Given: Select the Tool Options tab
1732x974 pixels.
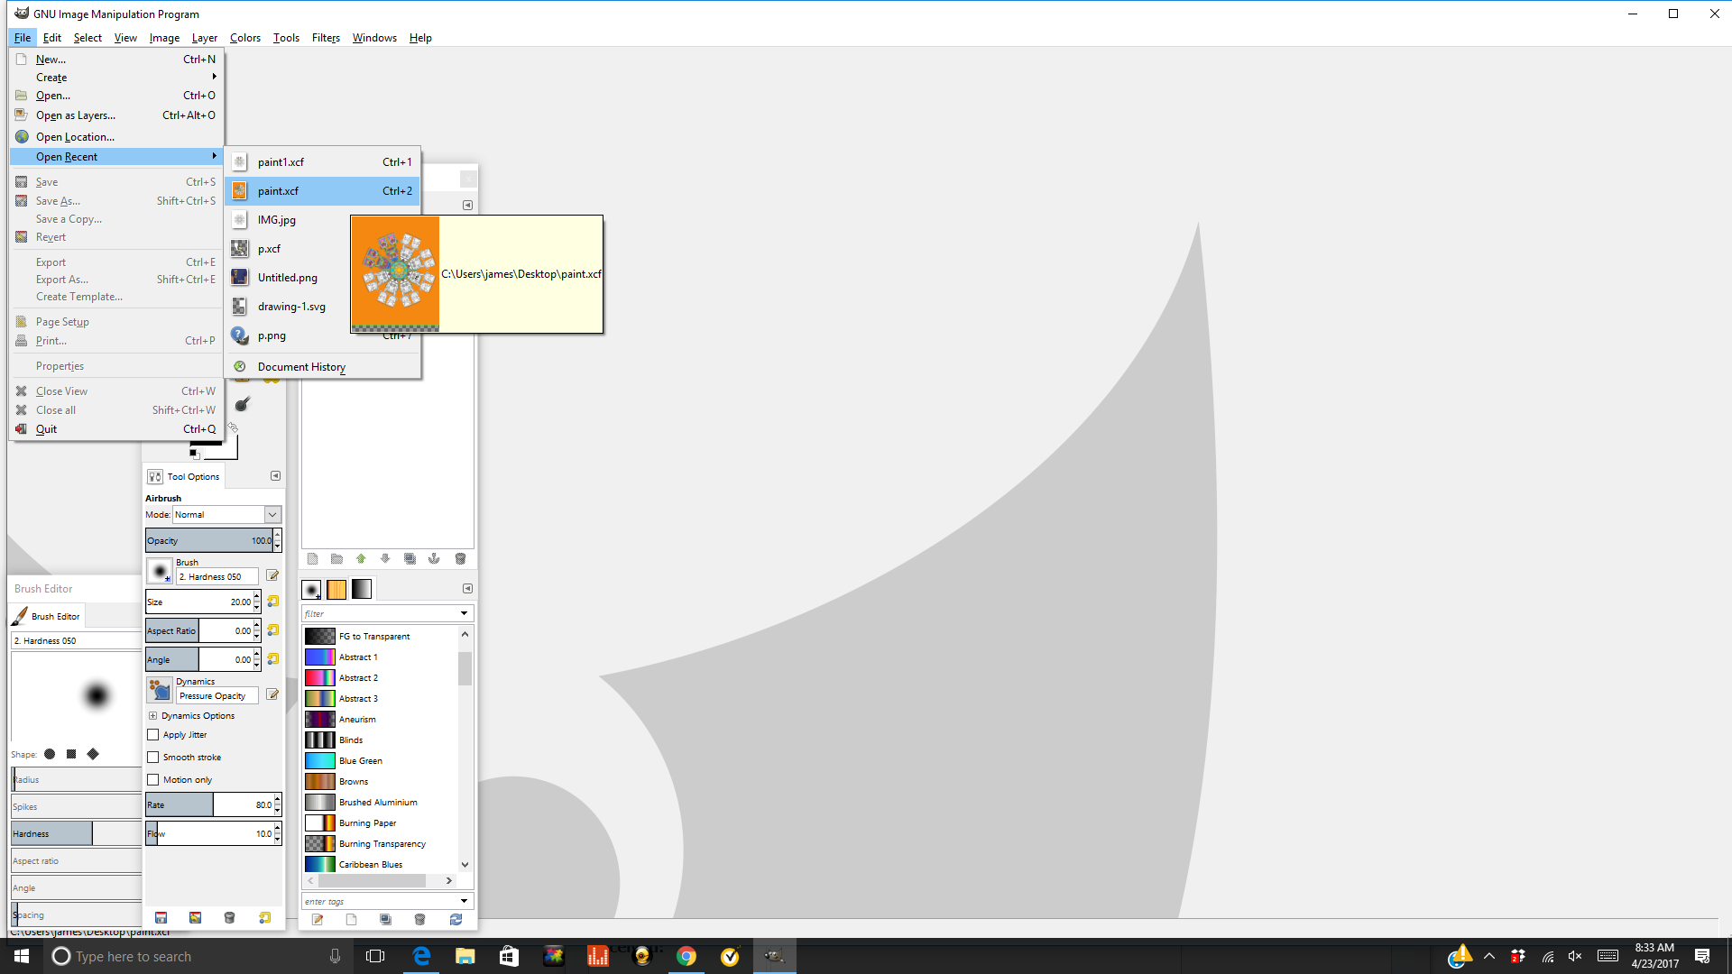Looking at the screenshot, I should tap(184, 477).
